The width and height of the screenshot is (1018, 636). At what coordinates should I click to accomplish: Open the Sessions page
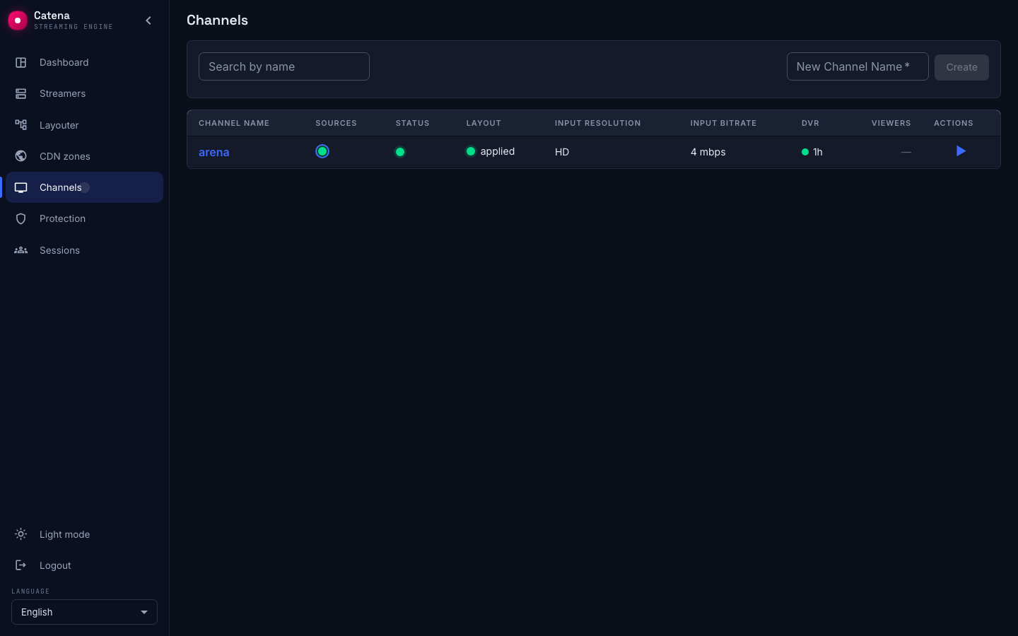(84, 250)
